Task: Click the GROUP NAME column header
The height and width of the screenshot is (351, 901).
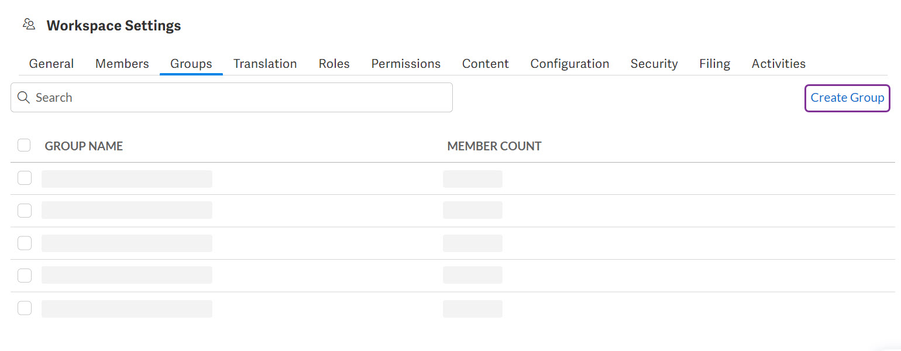Action: (x=84, y=146)
